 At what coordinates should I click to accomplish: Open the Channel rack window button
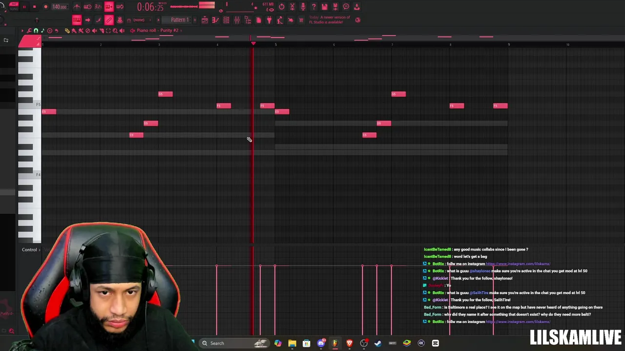coord(226,20)
